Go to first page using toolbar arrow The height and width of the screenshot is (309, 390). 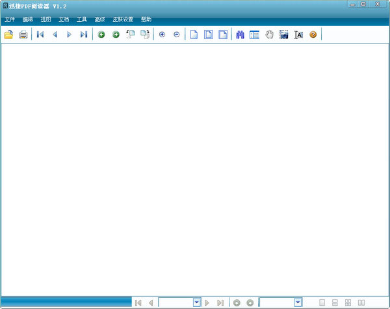(40, 34)
